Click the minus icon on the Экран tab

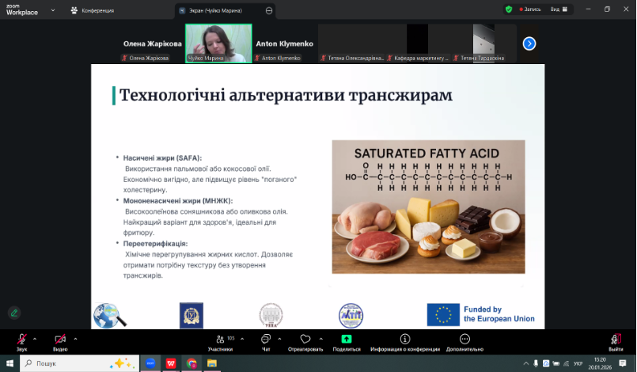tap(269, 10)
